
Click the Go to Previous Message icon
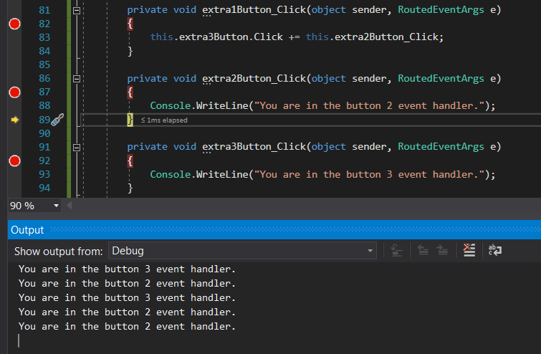click(423, 251)
